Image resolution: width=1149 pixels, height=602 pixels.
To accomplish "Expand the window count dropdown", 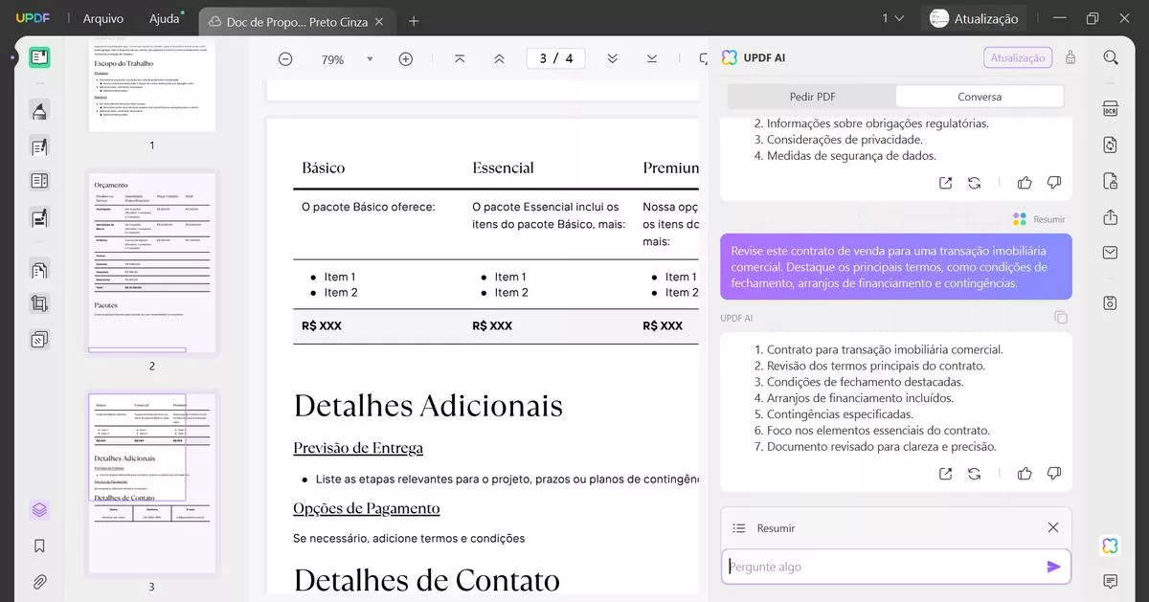I will (892, 18).
